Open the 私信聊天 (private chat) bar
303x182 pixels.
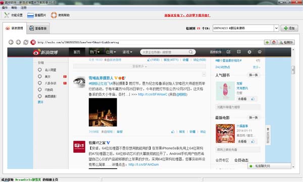coord(269,166)
